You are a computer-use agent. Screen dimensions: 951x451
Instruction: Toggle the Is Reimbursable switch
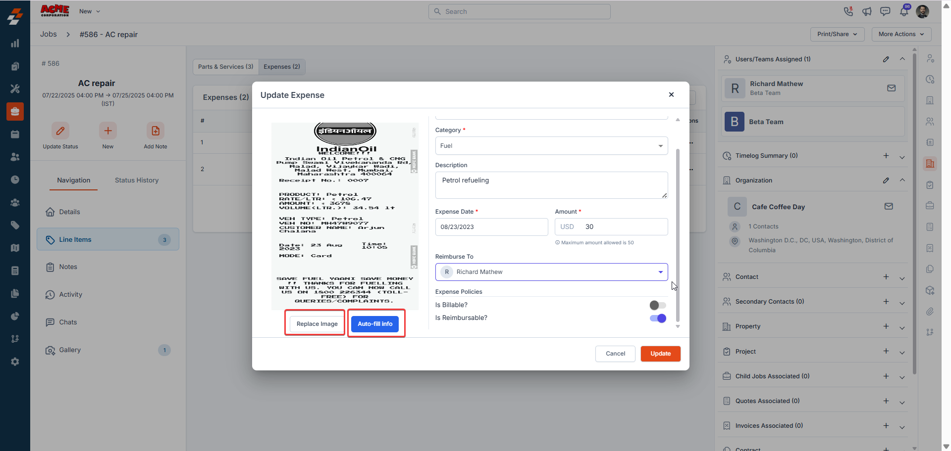(658, 318)
